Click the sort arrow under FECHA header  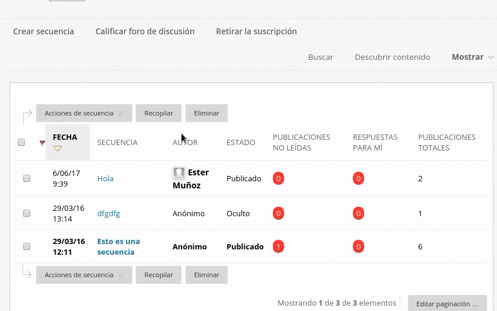[58, 149]
